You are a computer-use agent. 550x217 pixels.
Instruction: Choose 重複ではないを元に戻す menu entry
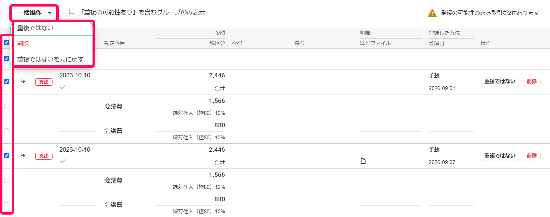pyautogui.click(x=53, y=59)
